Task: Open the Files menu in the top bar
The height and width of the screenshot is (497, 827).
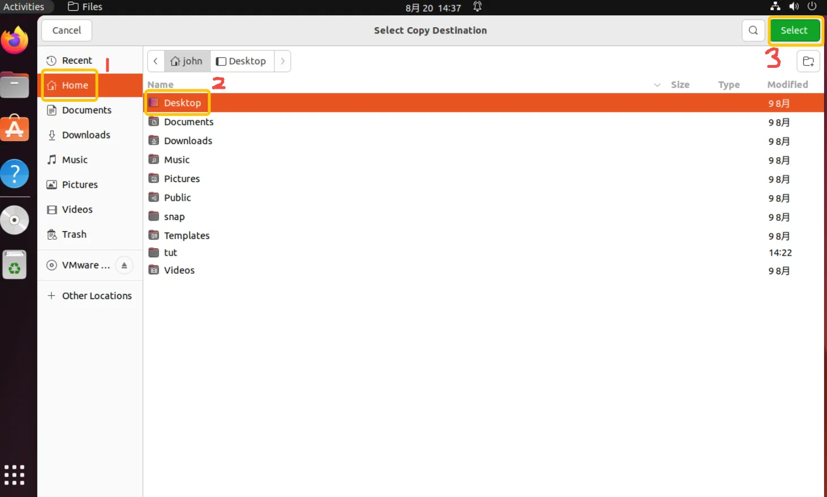Action: (85, 7)
